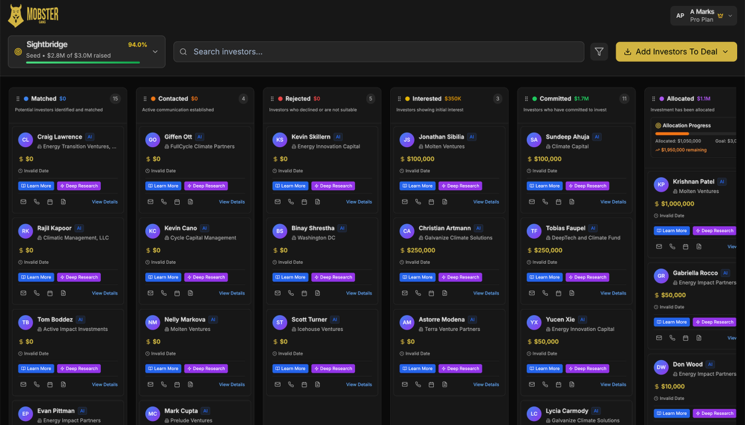The width and height of the screenshot is (745, 425).
Task: Open View Details for Tobias Faupel
Action: pos(613,293)
